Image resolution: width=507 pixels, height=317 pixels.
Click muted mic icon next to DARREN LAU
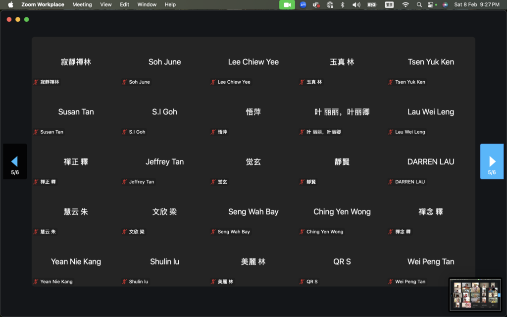click(x=391, y=182)
